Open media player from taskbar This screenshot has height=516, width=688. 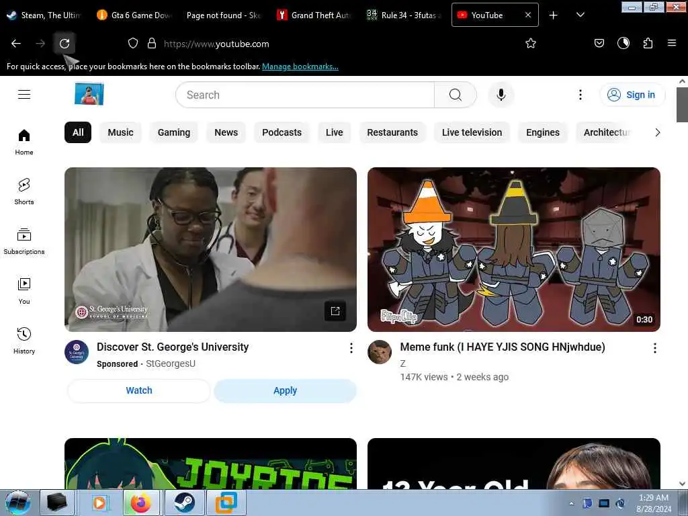pyautogui.click(x=100, y=503)
